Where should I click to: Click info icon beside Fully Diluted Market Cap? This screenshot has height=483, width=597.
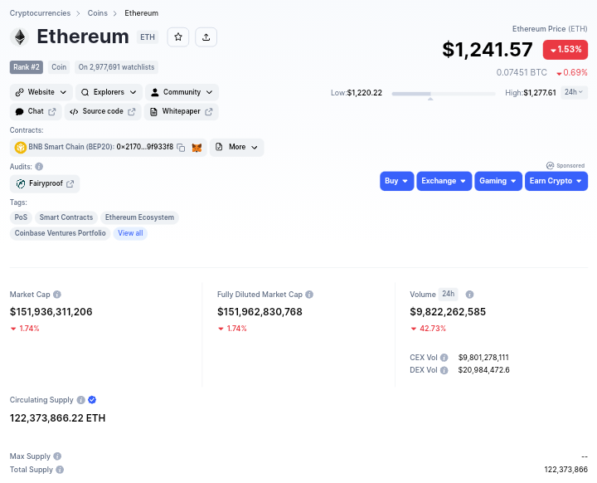[x=309, y=295]
